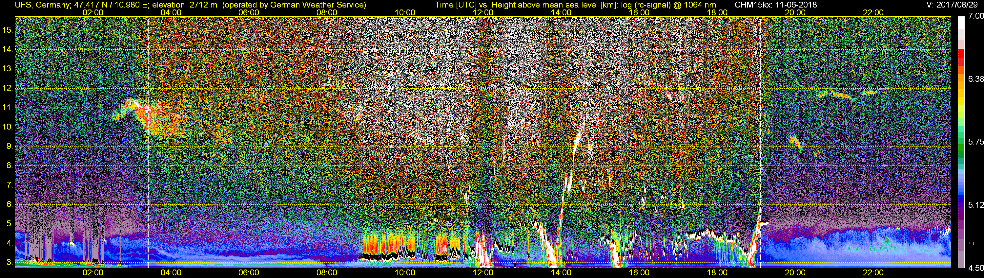Click the 18:00 label on the bottom time axis
Image resolution: width=984 pixels, height=278 pixels.
(x=717, y=273)
